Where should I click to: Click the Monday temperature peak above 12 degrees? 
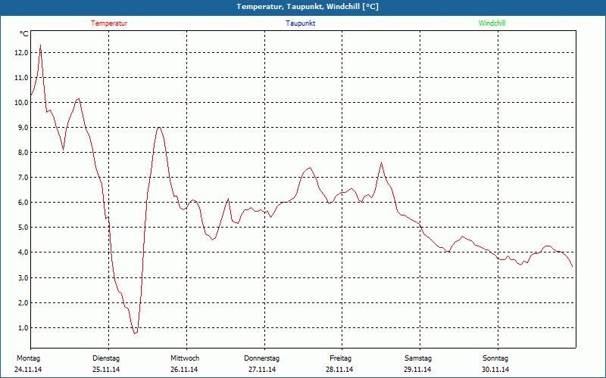(x=40, y=45)
